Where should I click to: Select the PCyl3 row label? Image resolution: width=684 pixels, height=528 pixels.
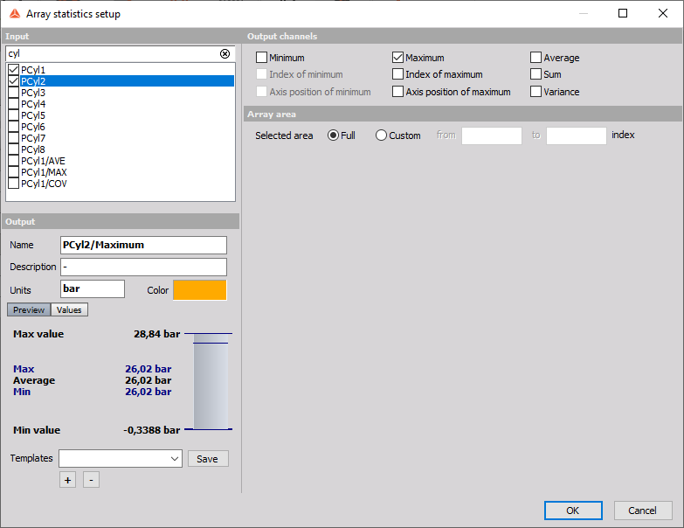pyautogui.click(x=33, y=93)
